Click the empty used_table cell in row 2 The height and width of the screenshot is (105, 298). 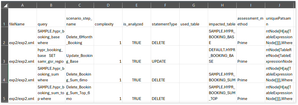193,36
